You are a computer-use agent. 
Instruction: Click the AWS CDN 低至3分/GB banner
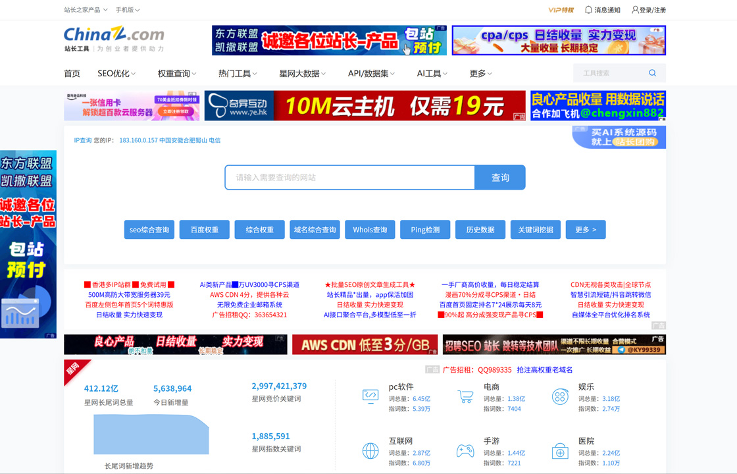(365, 345)
